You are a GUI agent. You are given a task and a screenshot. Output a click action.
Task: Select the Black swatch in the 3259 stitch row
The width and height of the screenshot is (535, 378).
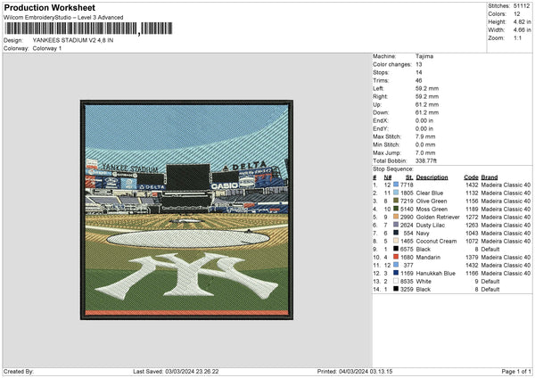click(x=396, y=289)
